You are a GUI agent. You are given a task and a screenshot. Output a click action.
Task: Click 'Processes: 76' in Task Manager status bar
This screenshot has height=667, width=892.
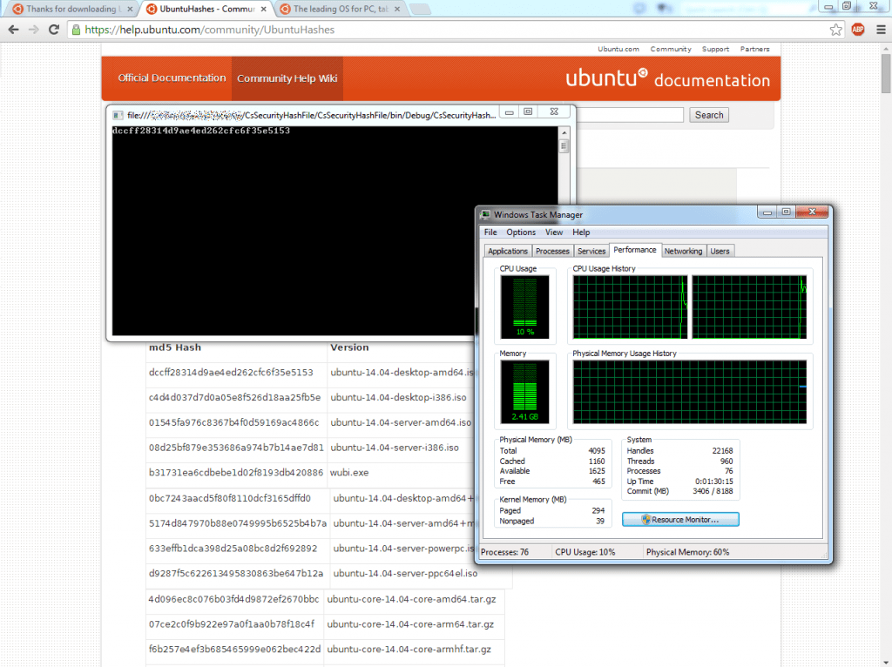[x=504, y=552]
